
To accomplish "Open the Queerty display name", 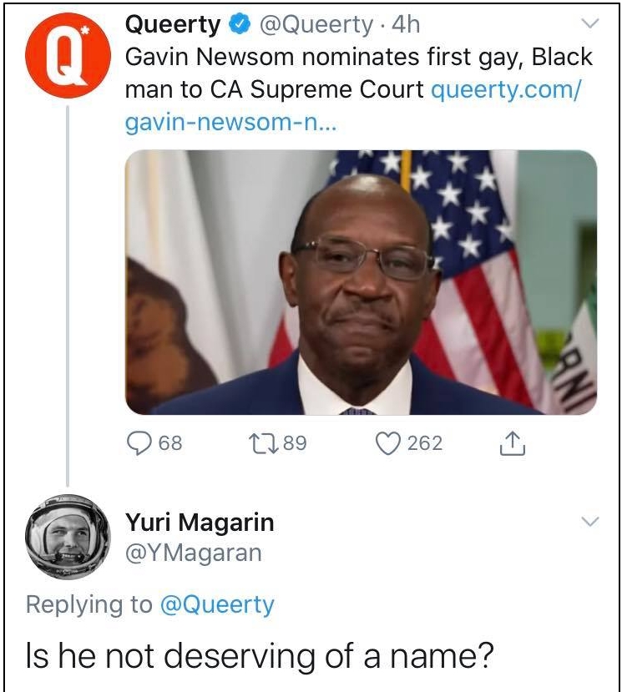I will pos(173,26).
